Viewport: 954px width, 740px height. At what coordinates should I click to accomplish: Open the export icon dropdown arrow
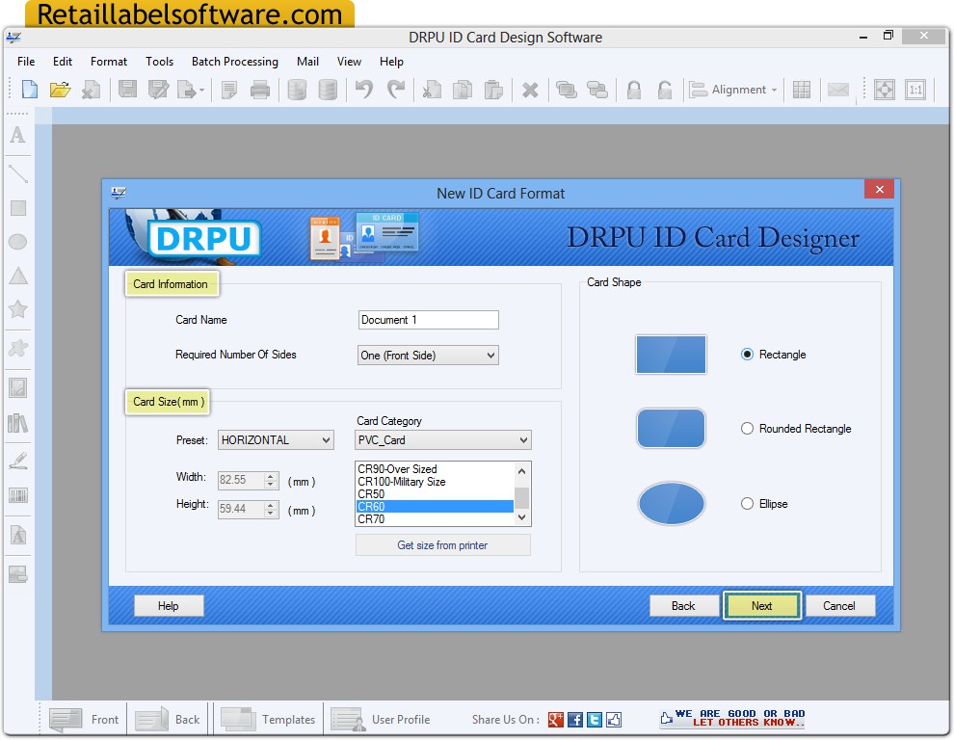point(201,91)
